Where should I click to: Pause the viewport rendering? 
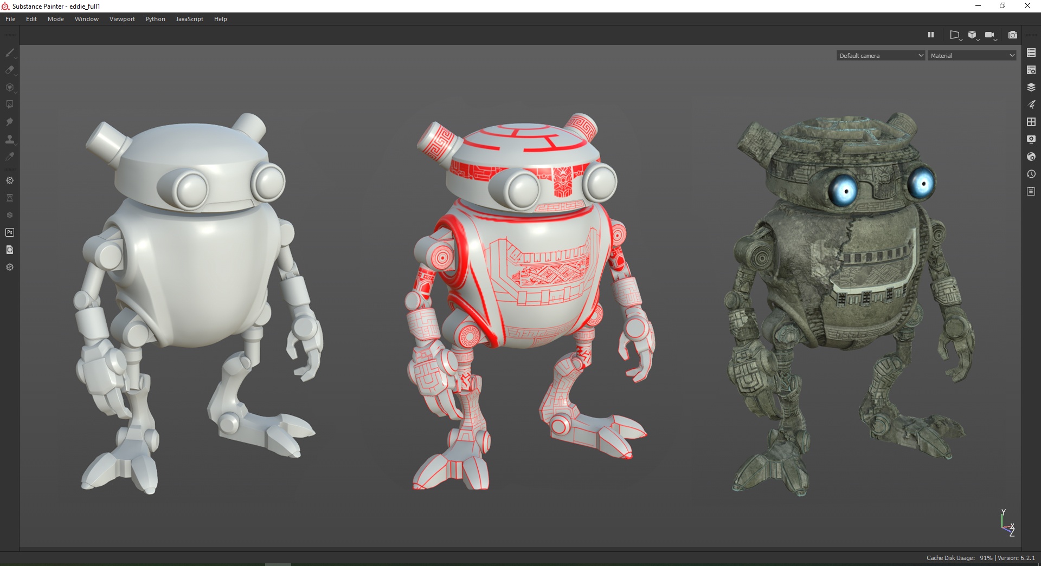[x=931, y=35]
